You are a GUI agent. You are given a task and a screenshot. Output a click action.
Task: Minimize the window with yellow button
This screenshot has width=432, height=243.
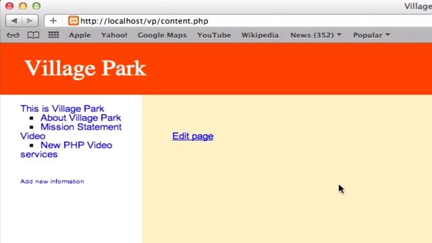23,6
